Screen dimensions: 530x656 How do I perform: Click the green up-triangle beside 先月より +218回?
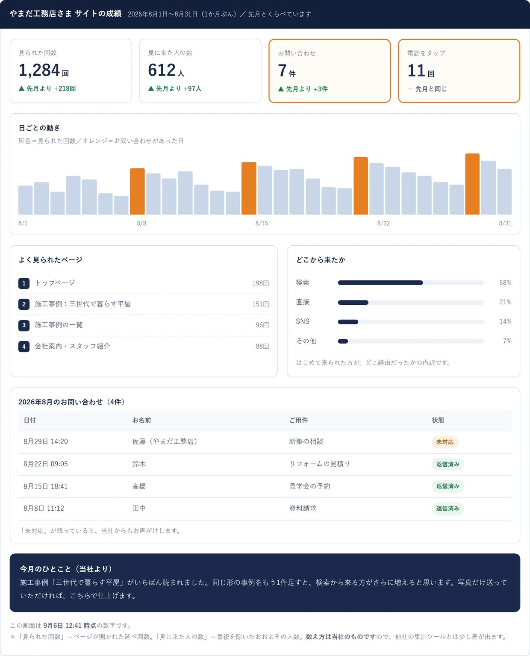[21, 88]
